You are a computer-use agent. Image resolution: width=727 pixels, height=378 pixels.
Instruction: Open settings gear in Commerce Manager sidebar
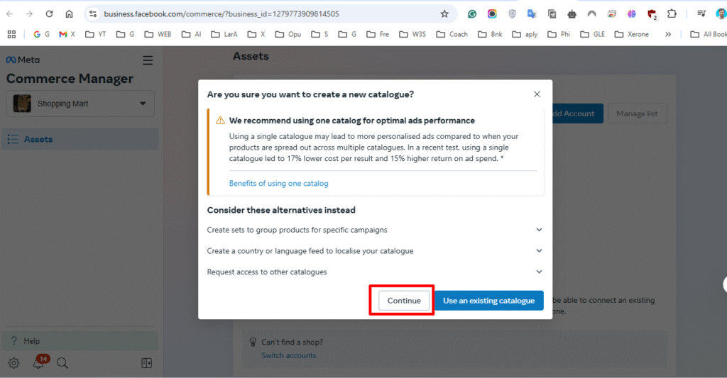(x=14, y=363)
